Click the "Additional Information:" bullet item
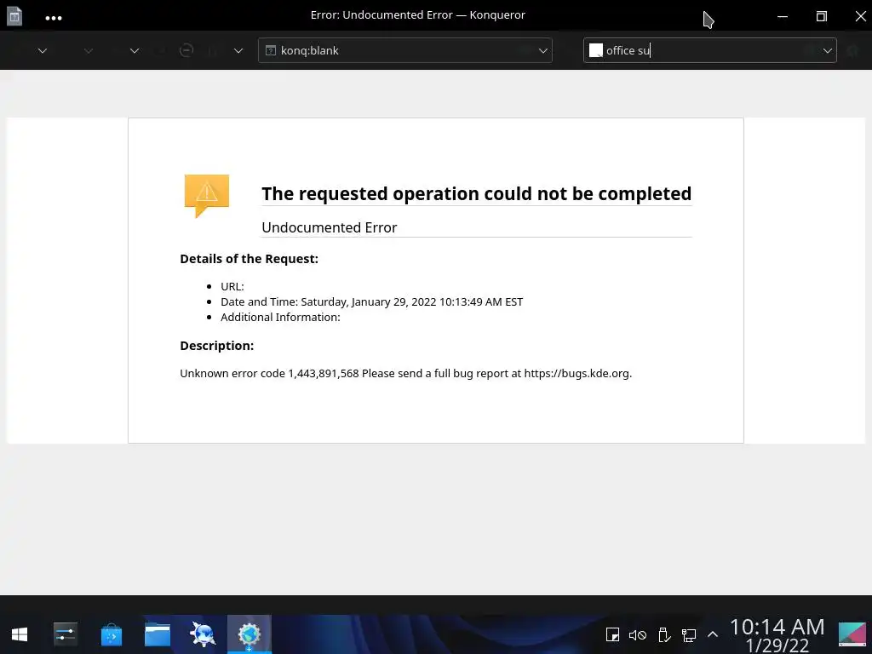The height and width of the screenshot is (654, 872). coord(280,317)
